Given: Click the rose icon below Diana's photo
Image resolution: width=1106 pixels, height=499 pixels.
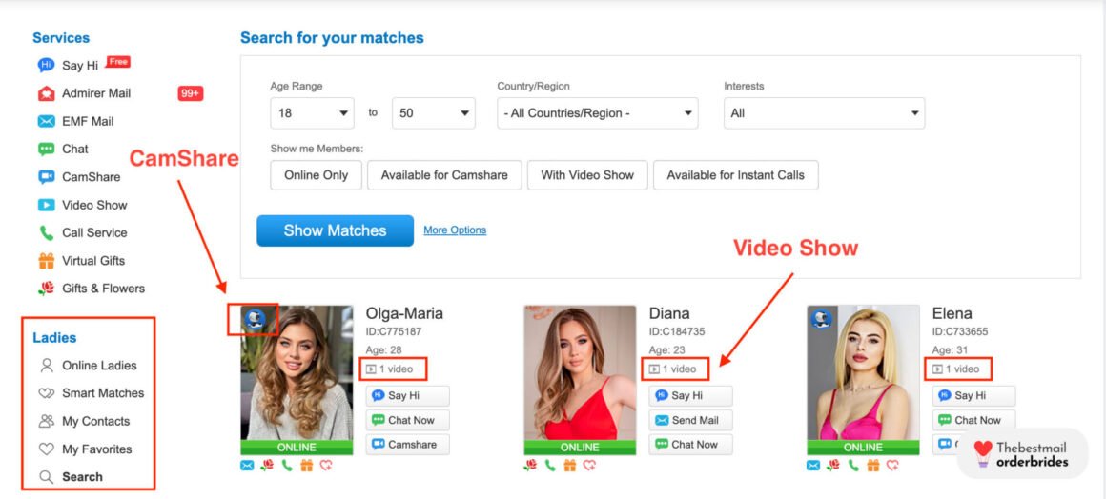Looking at the screenshot, I should point(530,465).
